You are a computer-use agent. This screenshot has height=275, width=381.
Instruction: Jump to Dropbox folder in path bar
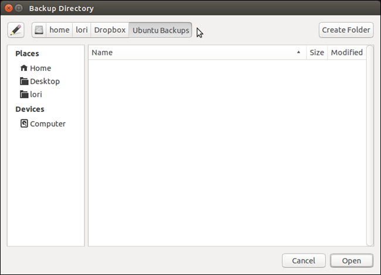click(110, 30)
